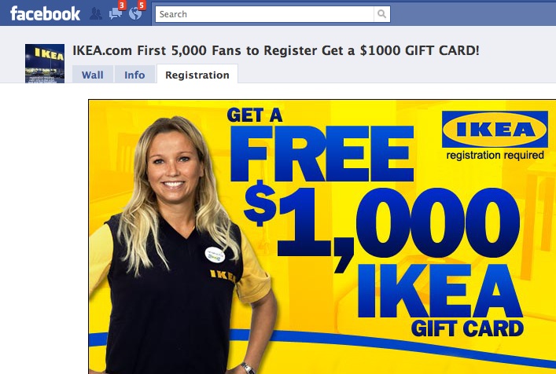556x374 pixels.
Task: Click the page title about $1000 gift card
Action: click(276, 50)
